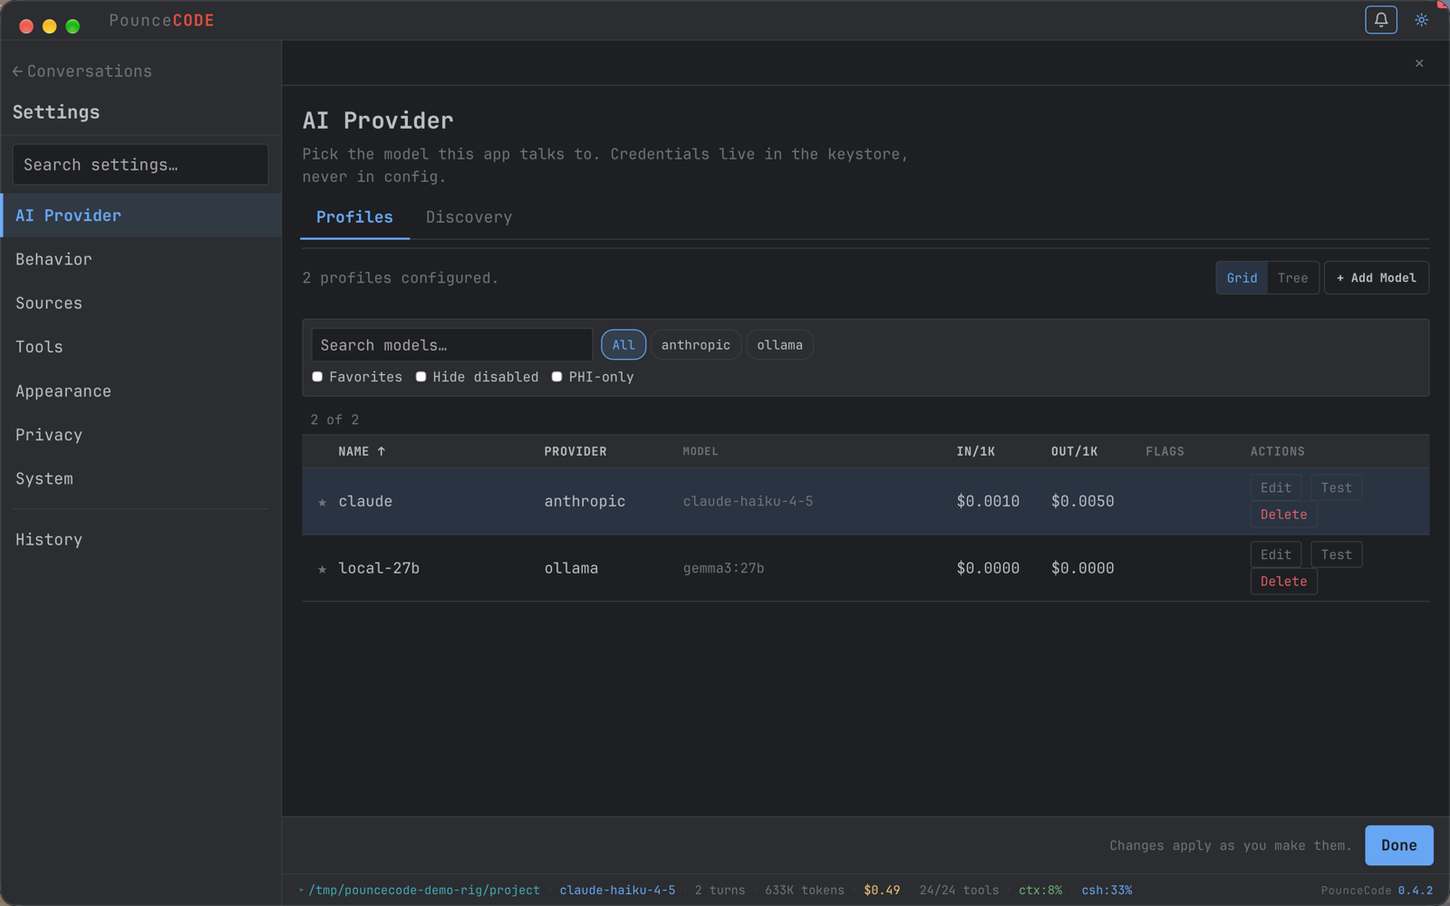The image size is (1450, 906).
Task: Go back to Conversations
Action: pyautogui.click(x=82, y=72)
